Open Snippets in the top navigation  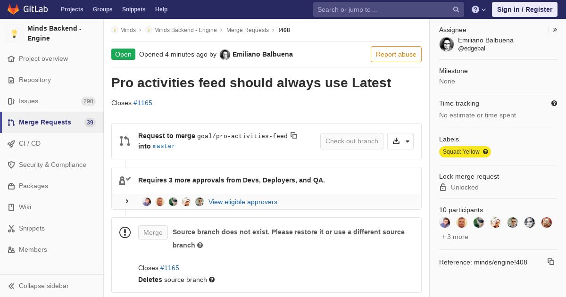pos(134,9)
